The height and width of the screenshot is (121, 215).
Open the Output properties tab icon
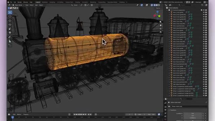[x=165, y=110]
